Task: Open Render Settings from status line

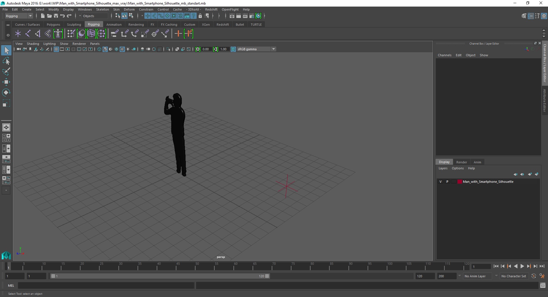Action: pos(252,16)
